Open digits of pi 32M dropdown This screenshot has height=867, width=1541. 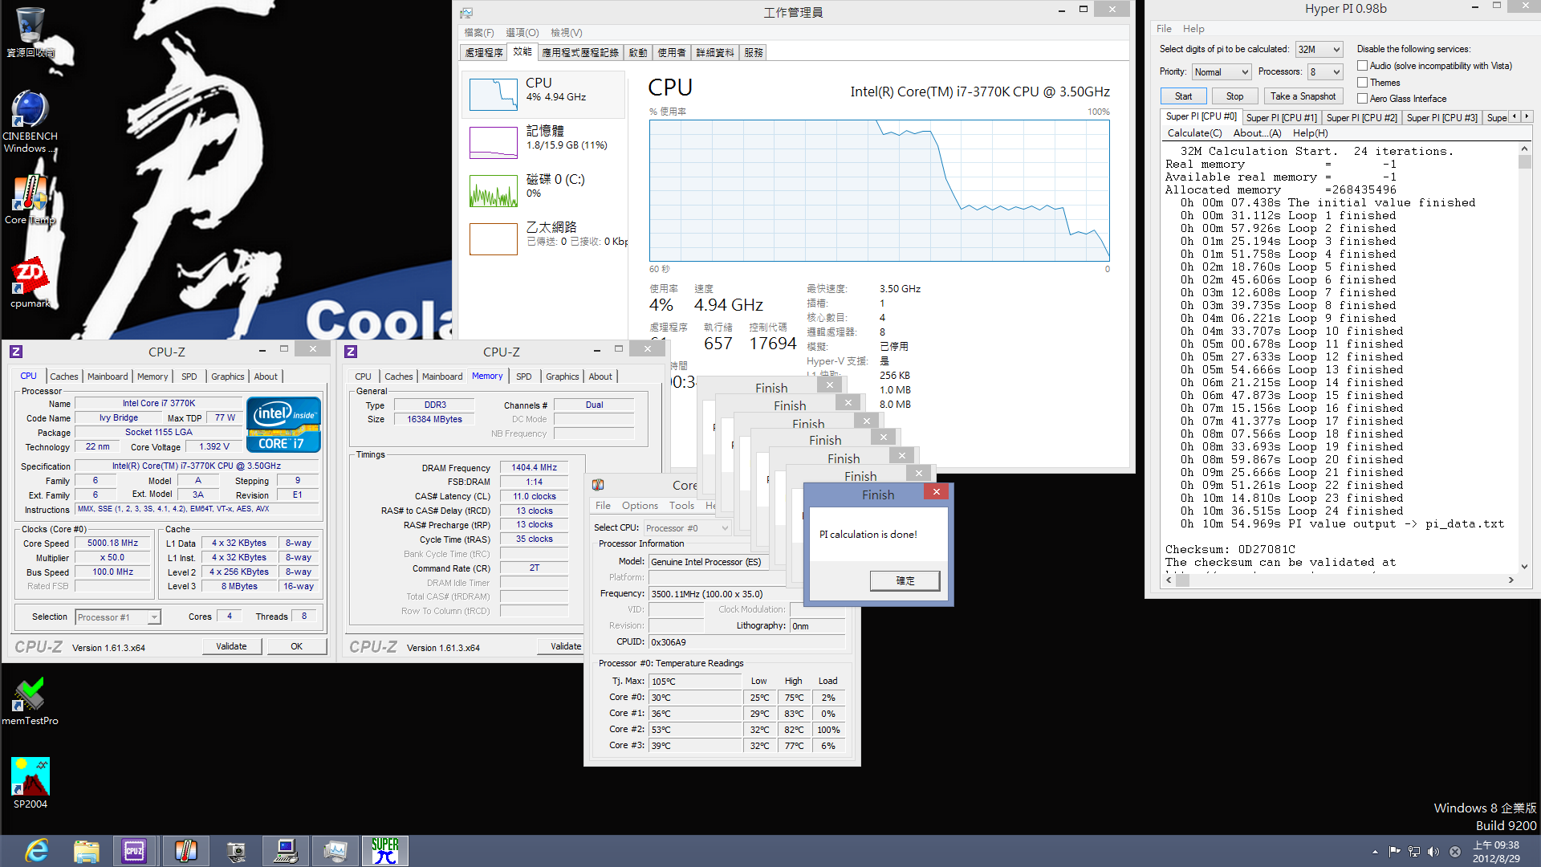1319,50
